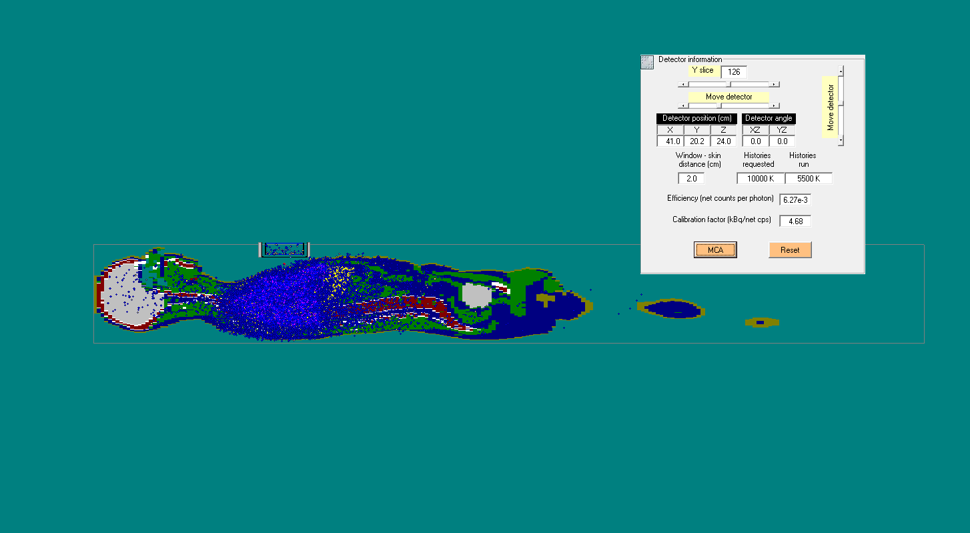Open the MCA spectrum button
This screenshot has height=533, width=970.
(715, 250)
